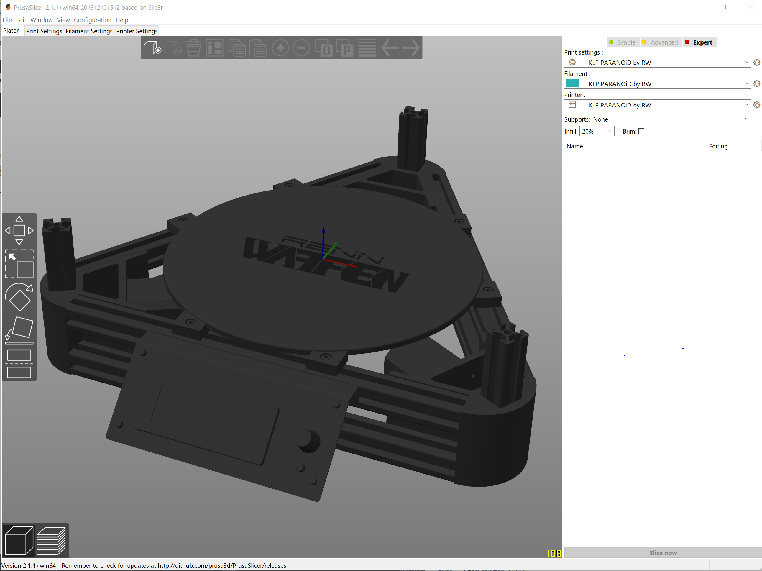This screenshot has width=762, height=571.
Task: Switch to Simple mode
Action: (623, 42)
